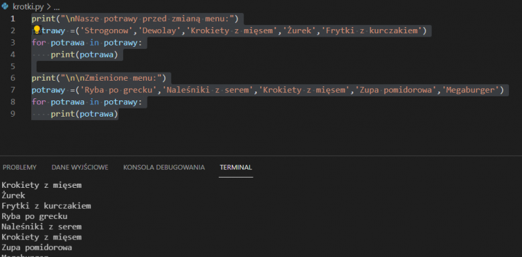522x257 pixels.
Task: Open the krotki.py breadcrumb
Action: point(28,7)
